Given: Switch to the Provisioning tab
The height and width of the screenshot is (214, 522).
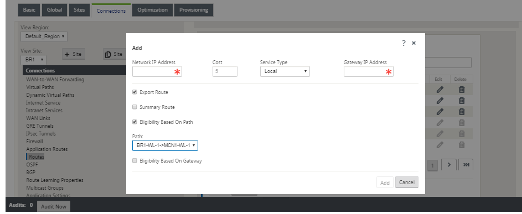Looking at the screenshot, I should [x=194, y=10].
